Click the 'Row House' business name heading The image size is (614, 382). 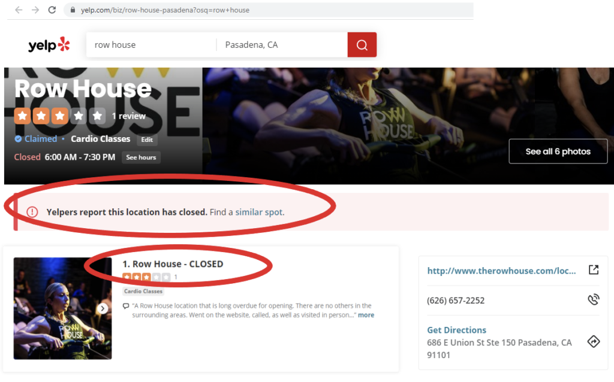[83, 89]
